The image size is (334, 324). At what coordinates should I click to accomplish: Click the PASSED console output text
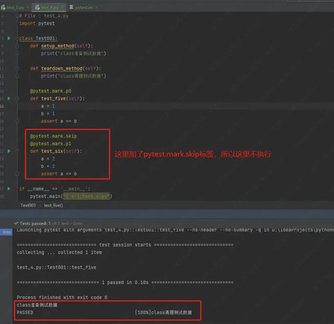pos(25,312)
